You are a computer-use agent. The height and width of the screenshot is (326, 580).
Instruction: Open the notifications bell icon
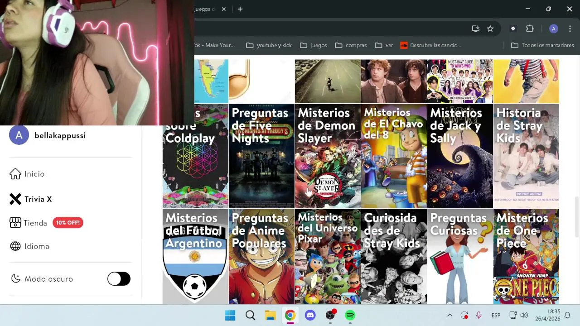pyautogui.click(x=567, y=315)
